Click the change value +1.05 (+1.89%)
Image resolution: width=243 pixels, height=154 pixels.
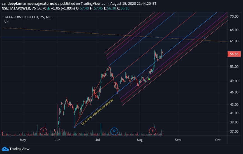pyautogui.click(x=63, y=8)
